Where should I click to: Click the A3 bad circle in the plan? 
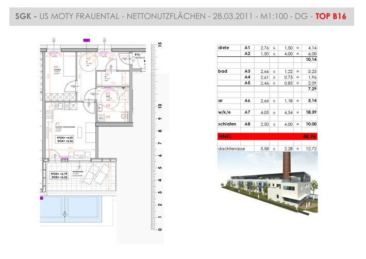pos(110,99)
